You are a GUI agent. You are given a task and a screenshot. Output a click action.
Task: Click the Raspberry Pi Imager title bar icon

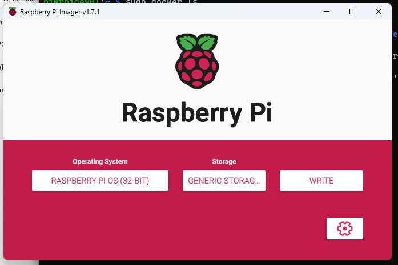[x=13, y=11]
